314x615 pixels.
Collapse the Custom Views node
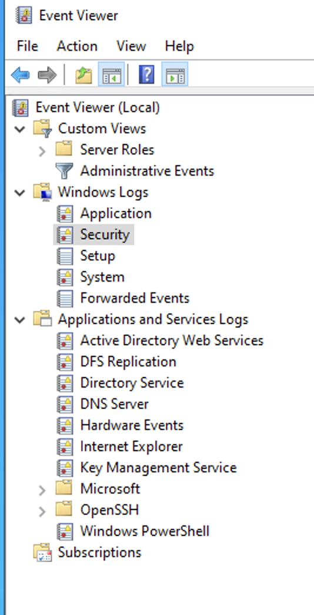click(20, 129)
